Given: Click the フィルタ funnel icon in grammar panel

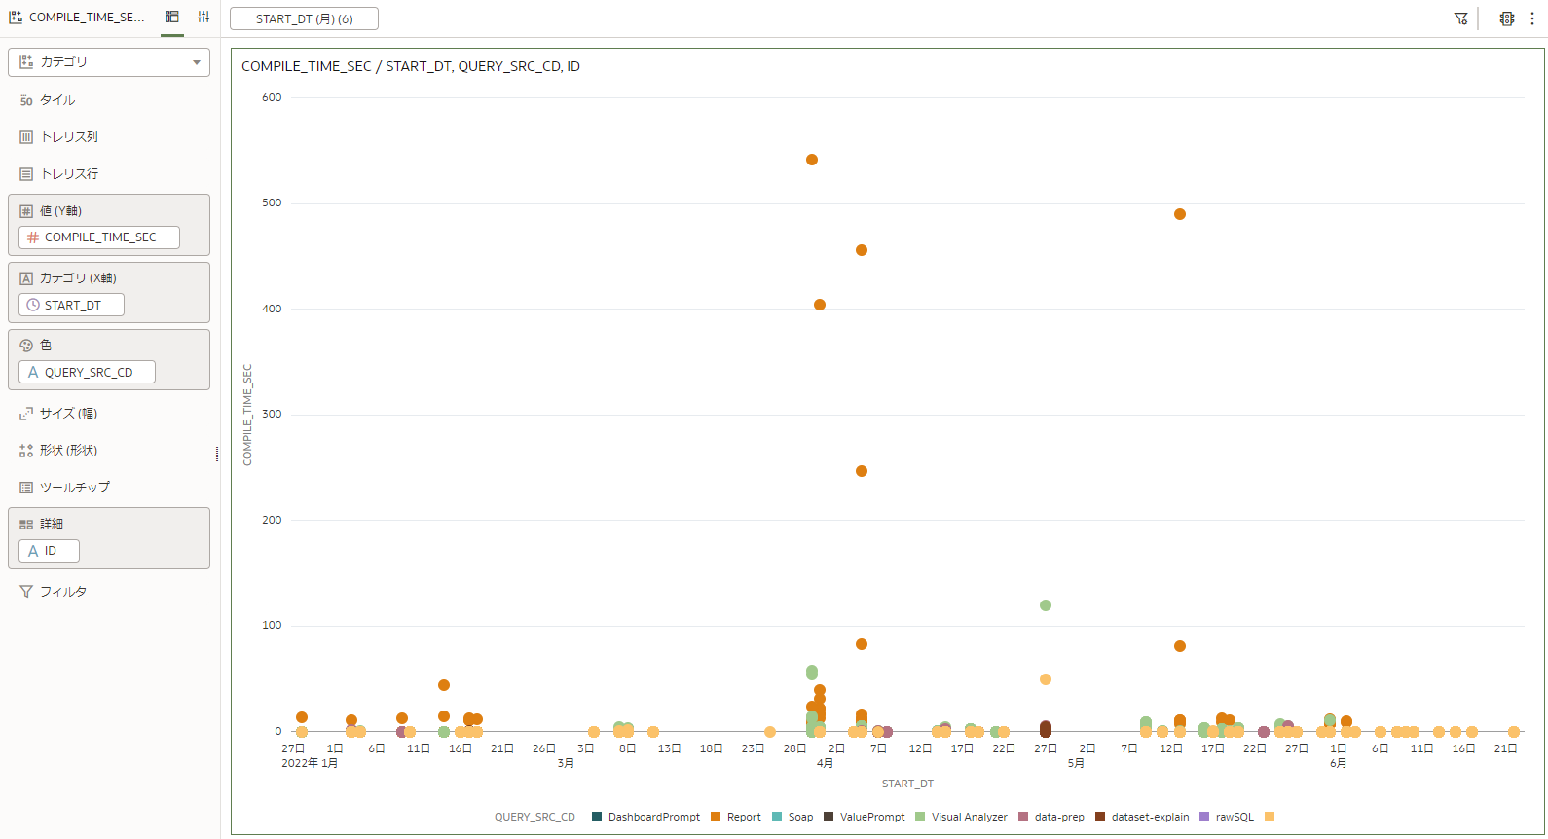Looking at the screenshot, I should [x=26, y=592].
